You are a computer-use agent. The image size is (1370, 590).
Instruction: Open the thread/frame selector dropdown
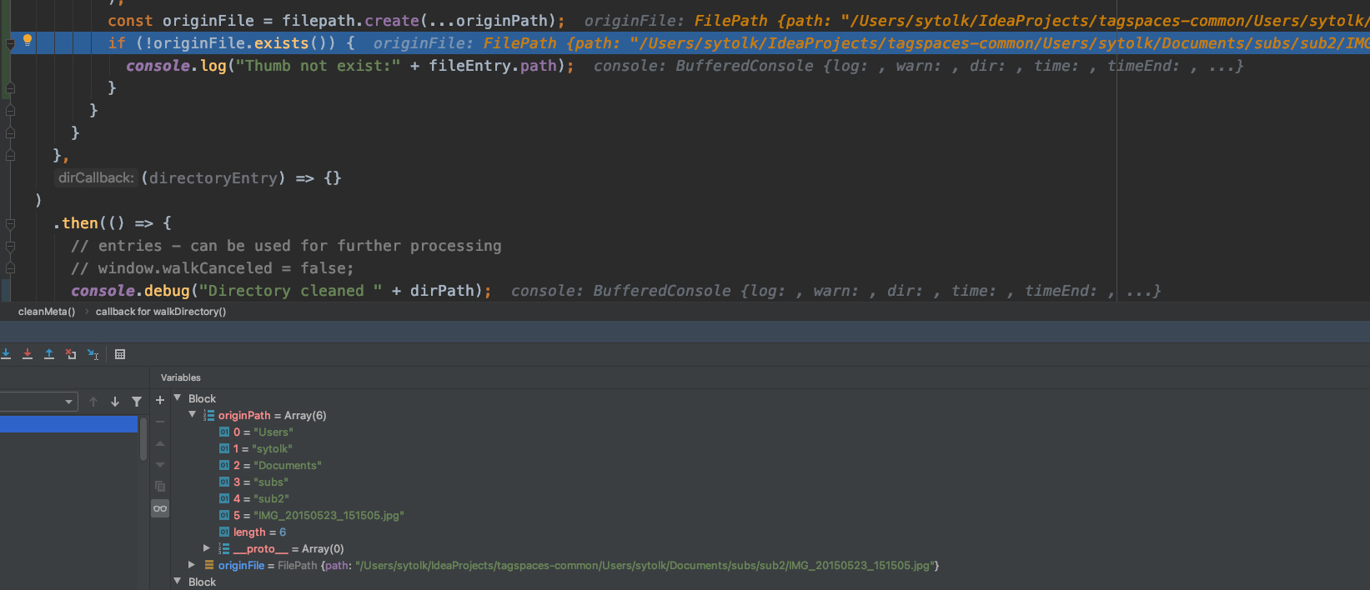(x=38, y=402)
